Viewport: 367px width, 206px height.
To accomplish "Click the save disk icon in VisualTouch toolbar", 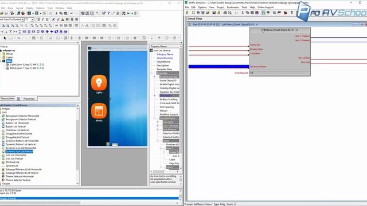I will 6,13.
